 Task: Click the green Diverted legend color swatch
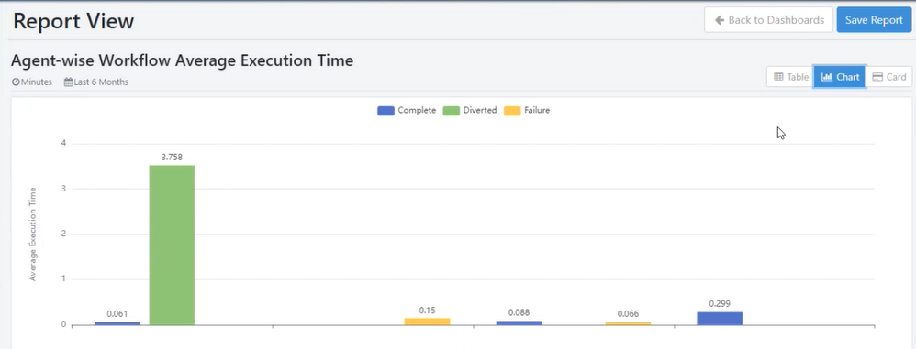pyautogui.click(x=452, y=111)
